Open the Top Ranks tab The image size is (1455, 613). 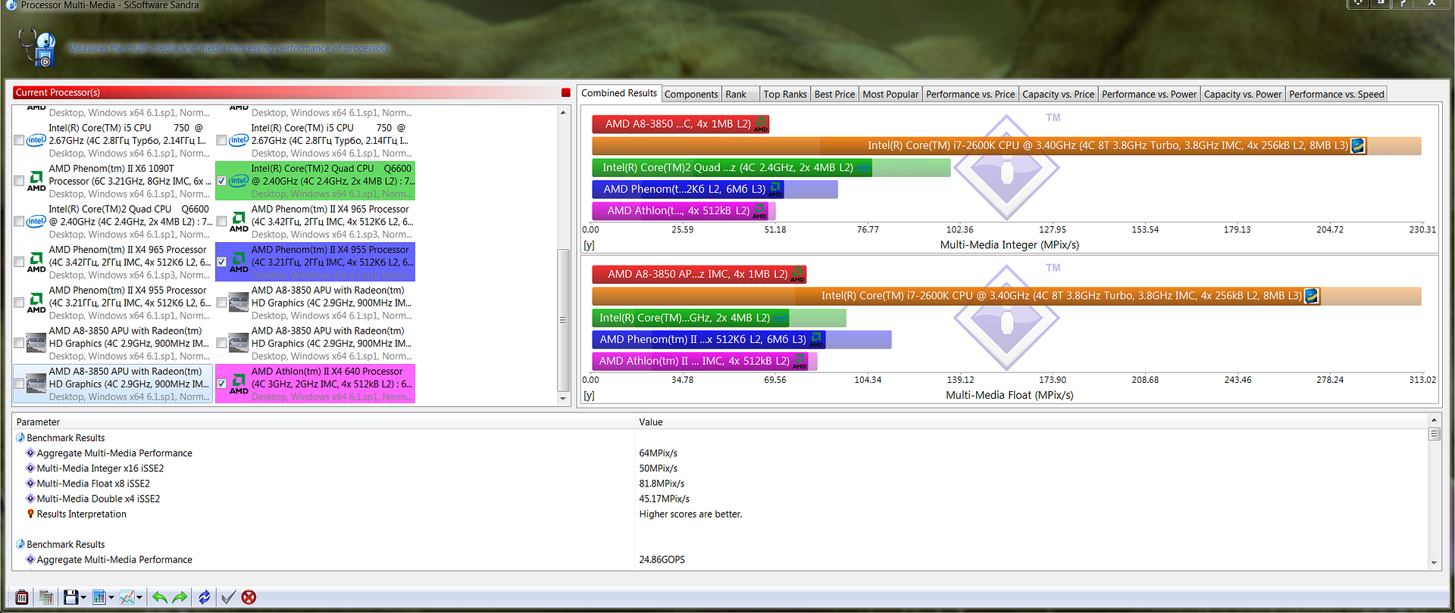[x=785, y=94]
